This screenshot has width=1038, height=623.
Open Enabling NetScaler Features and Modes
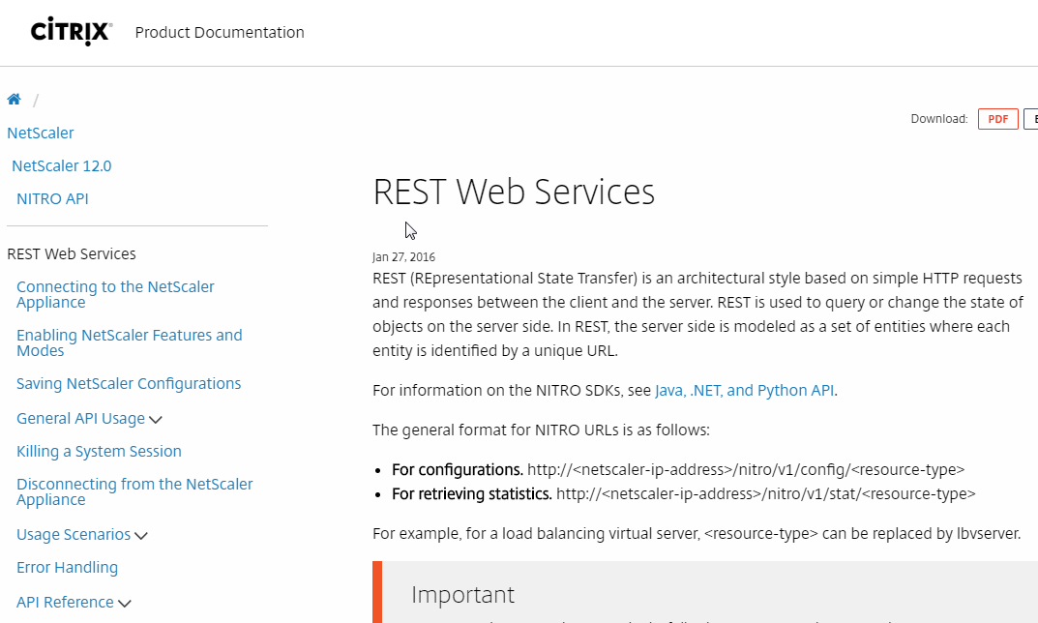point(129,343)
